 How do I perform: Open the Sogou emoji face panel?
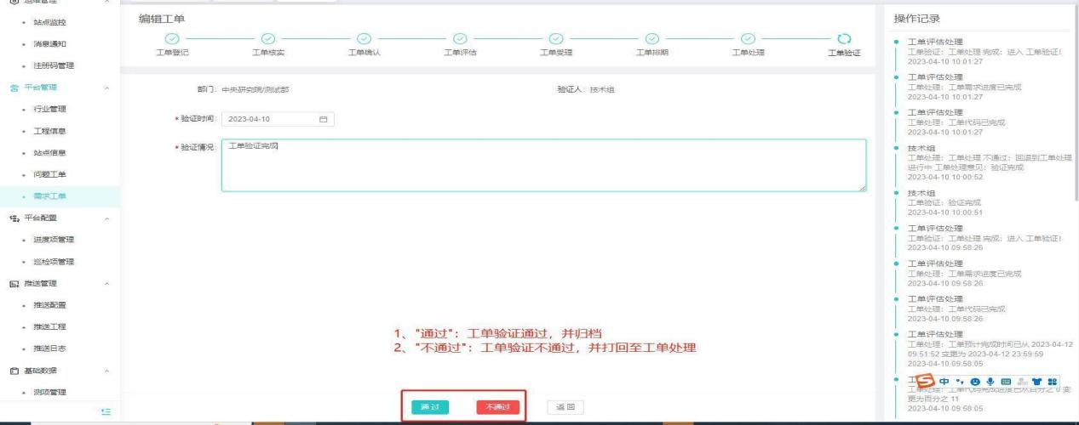[975, 381]
